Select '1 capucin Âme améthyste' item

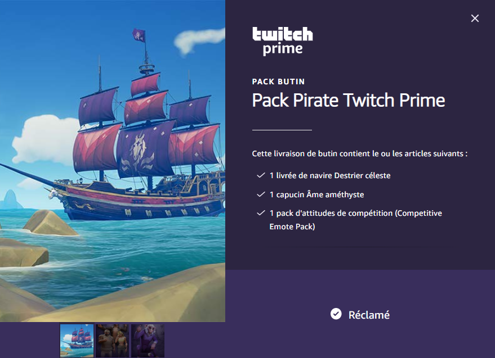[316, 195]
